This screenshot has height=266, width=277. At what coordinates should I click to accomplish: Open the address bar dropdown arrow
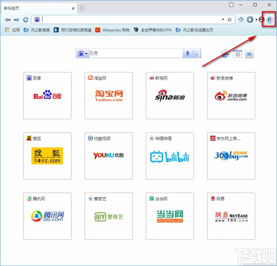pyautogui.click(x=223, y=19)
